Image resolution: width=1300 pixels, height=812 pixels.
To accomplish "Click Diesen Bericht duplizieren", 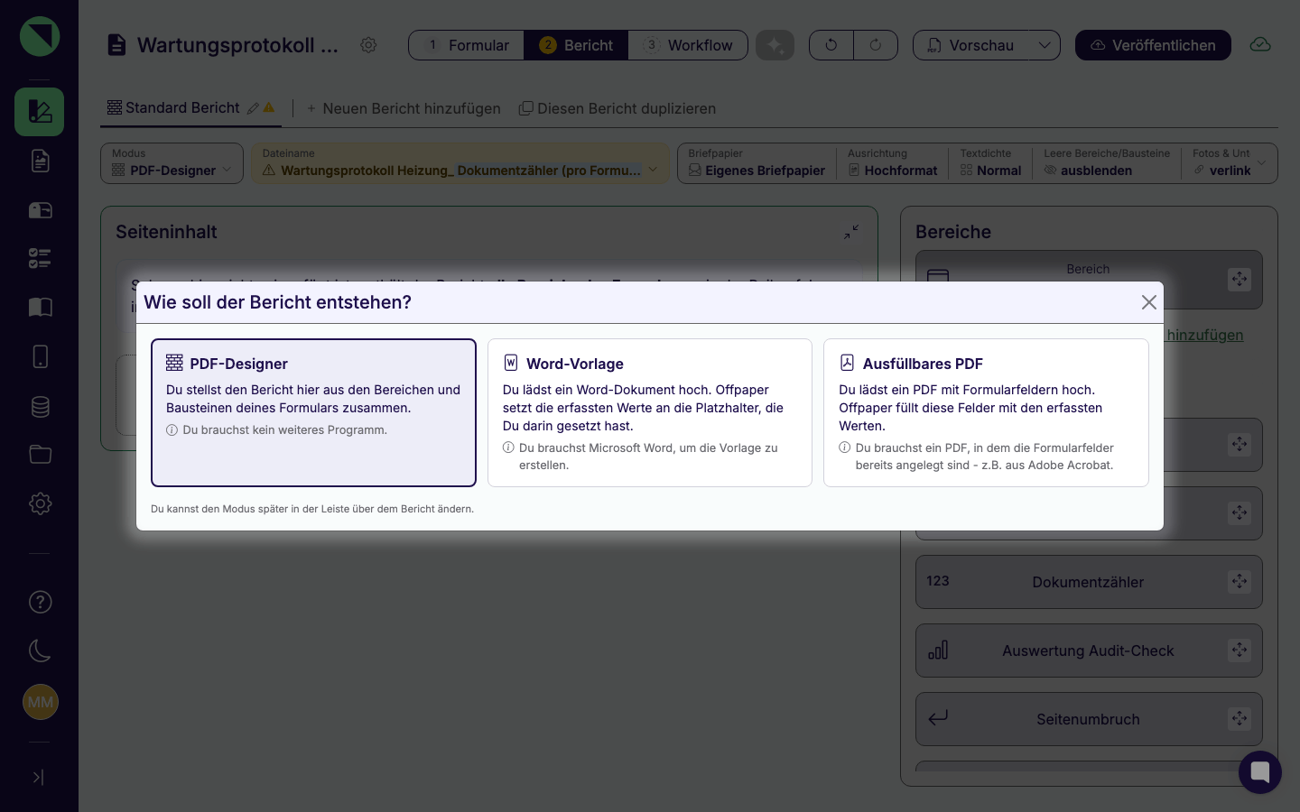I will [x=617, y=108].
